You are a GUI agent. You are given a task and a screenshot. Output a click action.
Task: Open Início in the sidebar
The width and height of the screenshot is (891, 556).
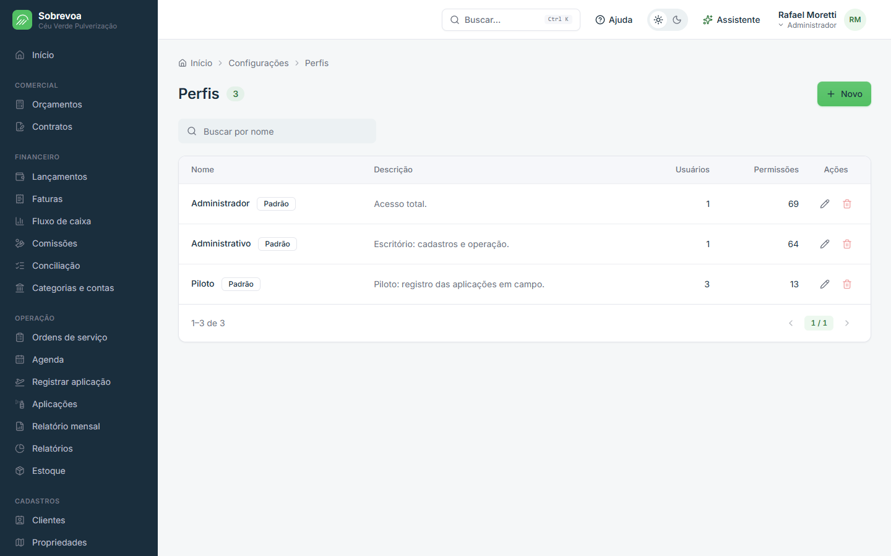(x=79, y=55)
